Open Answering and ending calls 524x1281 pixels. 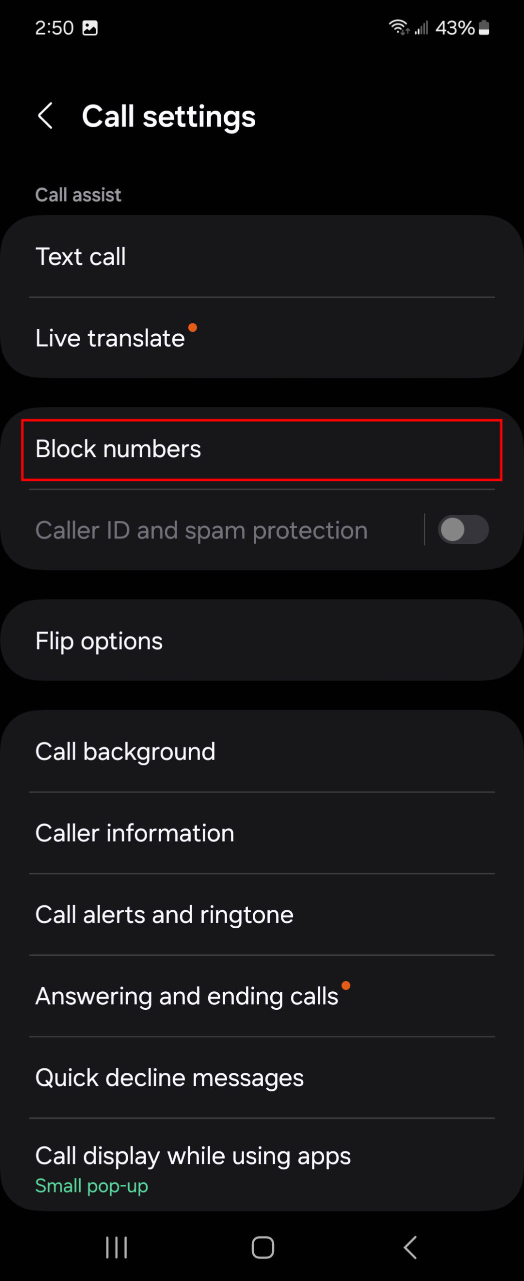tap(262, 996)
